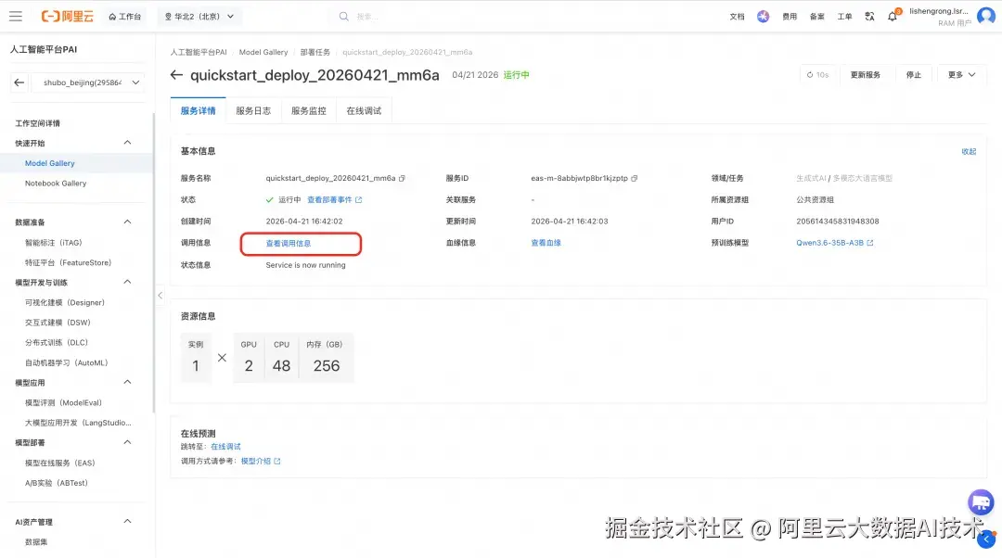
Task: Click 查看调用信息 link
Action: 289,243
